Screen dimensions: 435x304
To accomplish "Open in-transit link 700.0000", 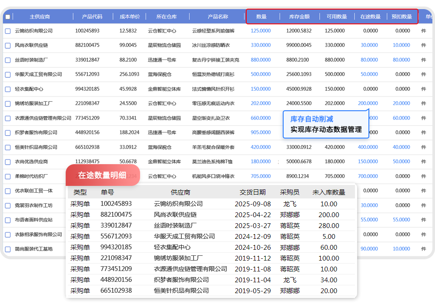I will point(368,176).
